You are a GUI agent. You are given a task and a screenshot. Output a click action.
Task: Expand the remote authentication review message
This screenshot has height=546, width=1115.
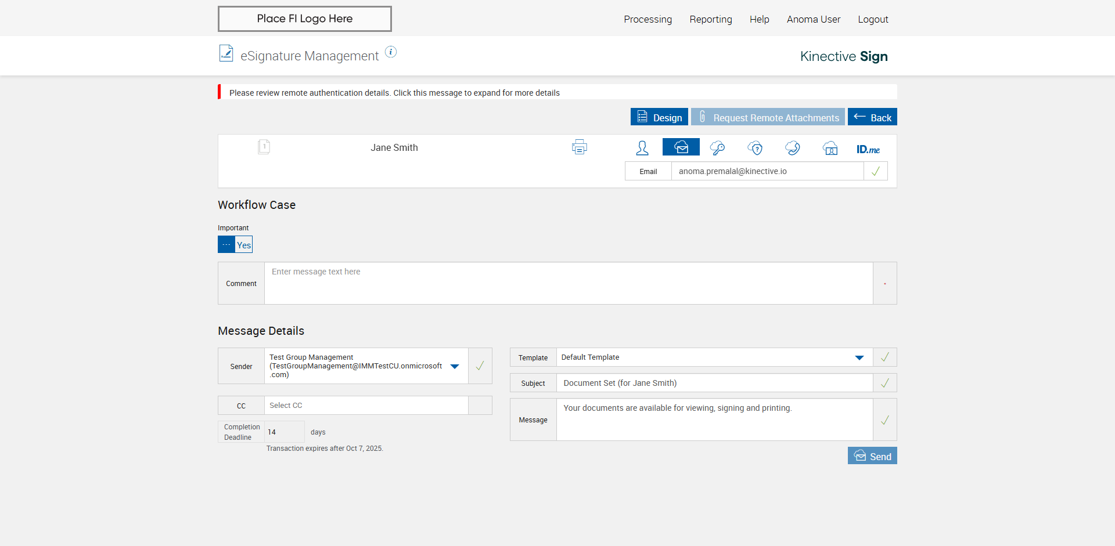[394, 93]
